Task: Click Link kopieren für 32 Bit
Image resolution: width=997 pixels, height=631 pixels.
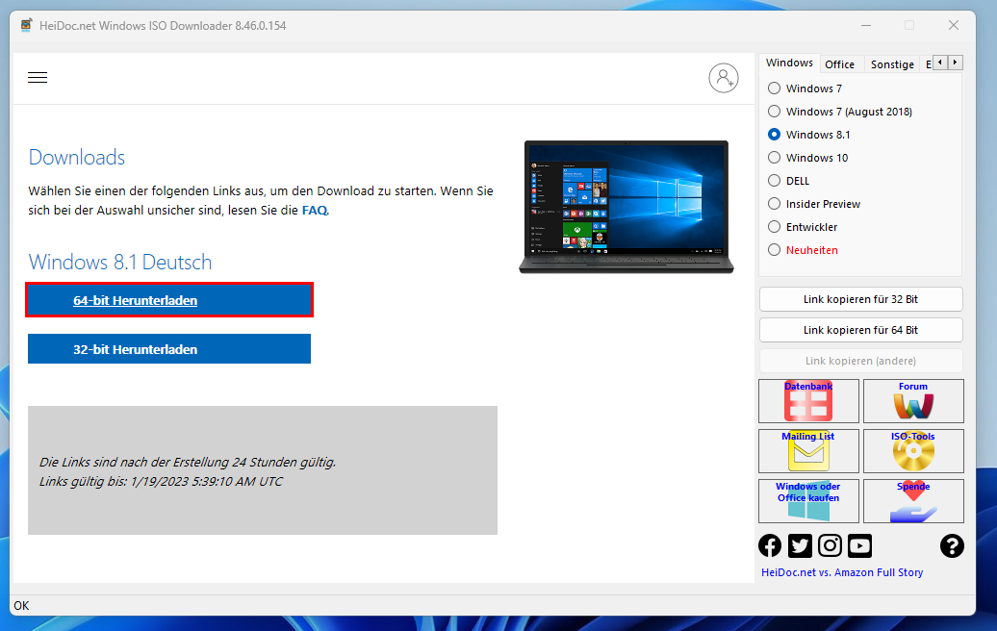Action: 861,299
